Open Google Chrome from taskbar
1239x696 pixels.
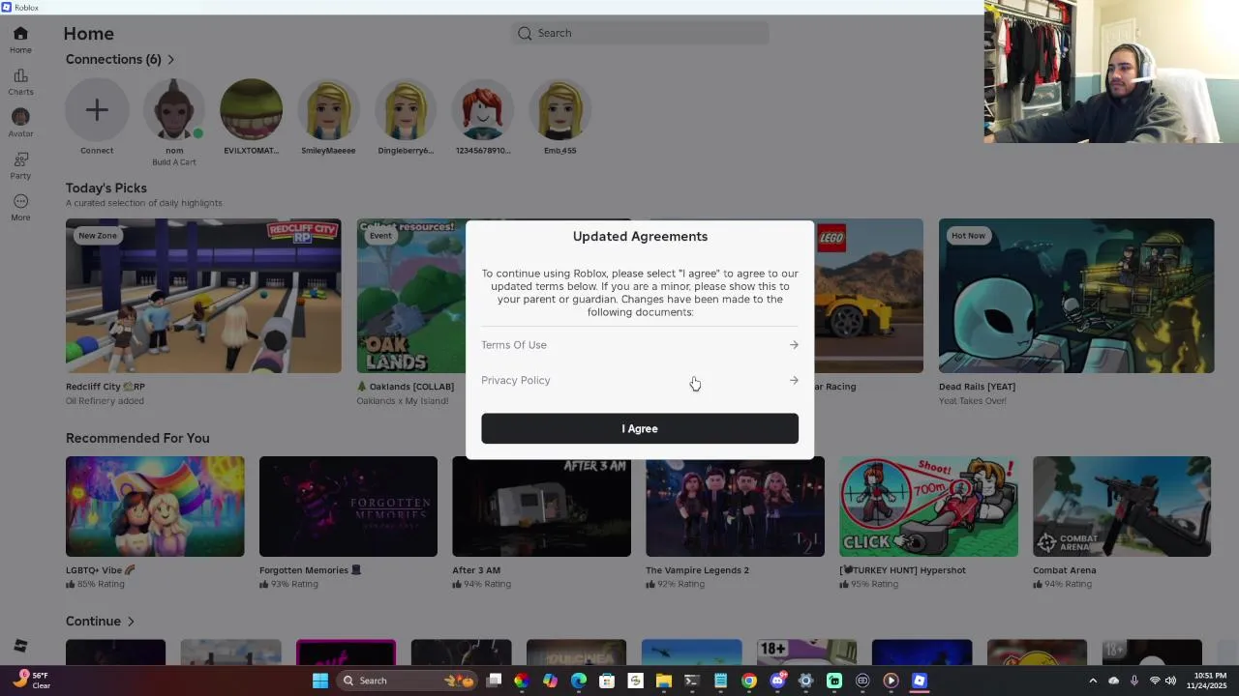pos(748,681)
